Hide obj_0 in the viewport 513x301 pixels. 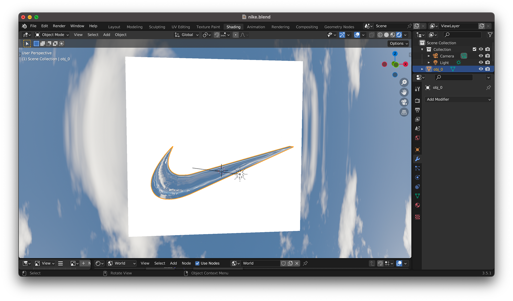pyautogui.click(x=481, y=69)
